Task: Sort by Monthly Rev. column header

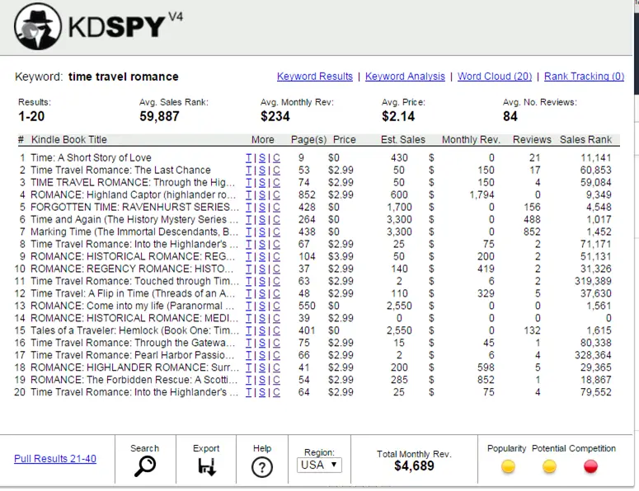Action: coord(471,140)
